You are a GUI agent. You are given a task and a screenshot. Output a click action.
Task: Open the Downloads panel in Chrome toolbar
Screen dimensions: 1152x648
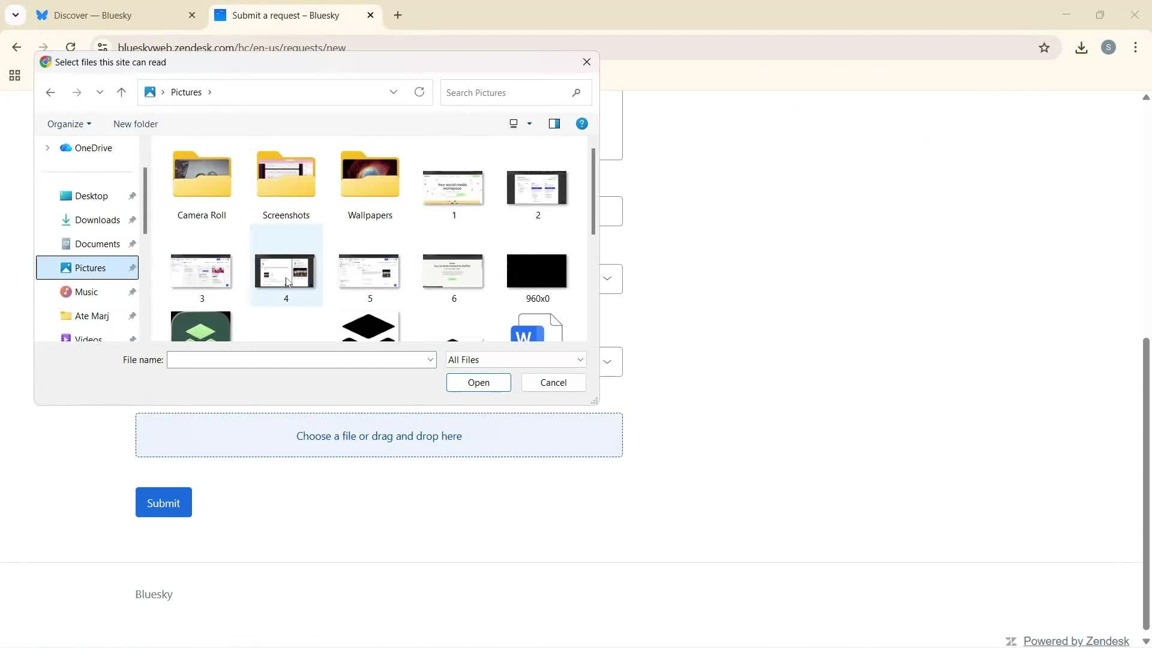click(x=1081, y=47)
